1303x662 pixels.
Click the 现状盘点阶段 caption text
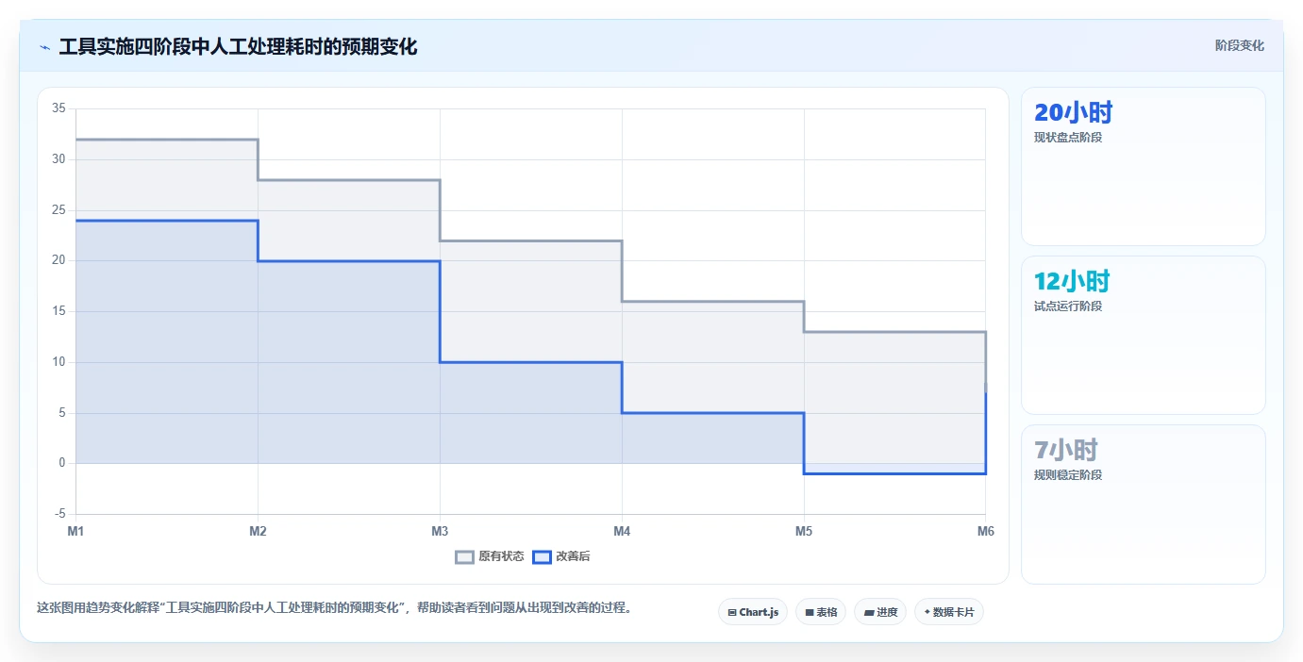[x=1068, y=138]
